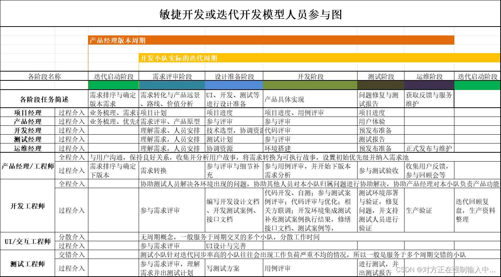Click the 用户体验 cell
Viewport: 501px width, 277px height.
click(381, 122)
